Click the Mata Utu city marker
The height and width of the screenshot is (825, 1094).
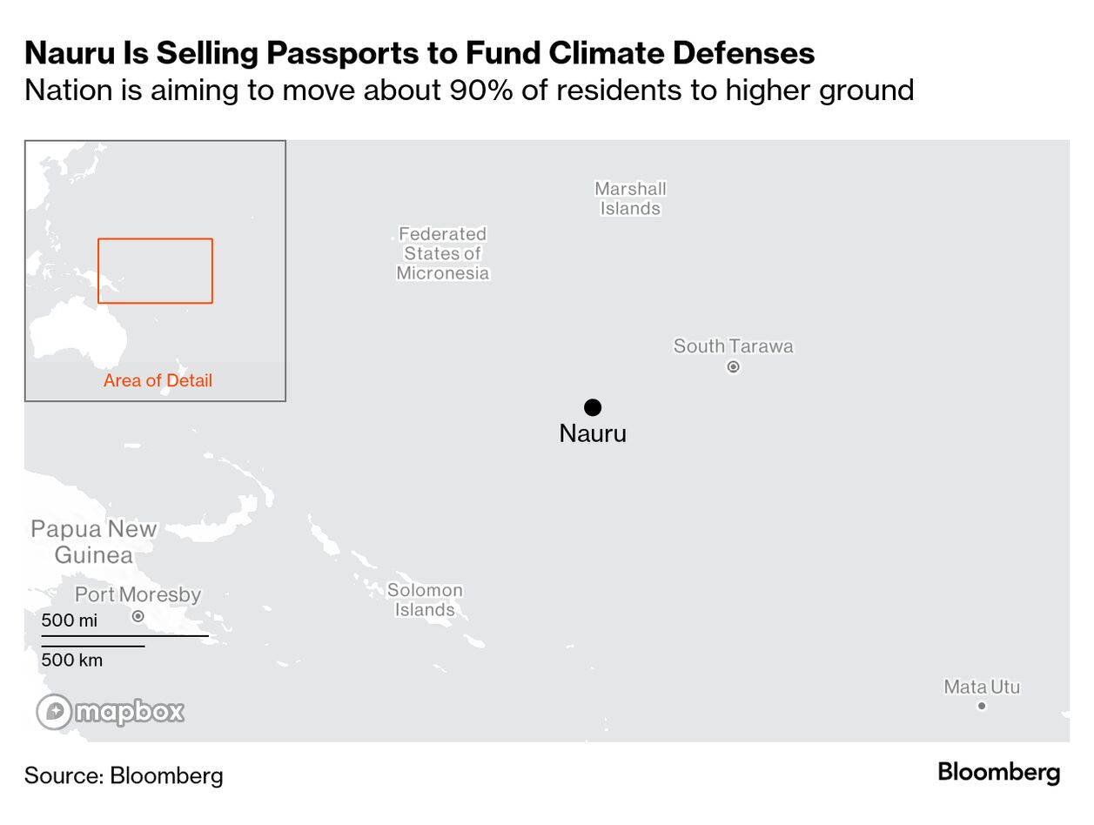pyautogui.click(x=982, y=706)
